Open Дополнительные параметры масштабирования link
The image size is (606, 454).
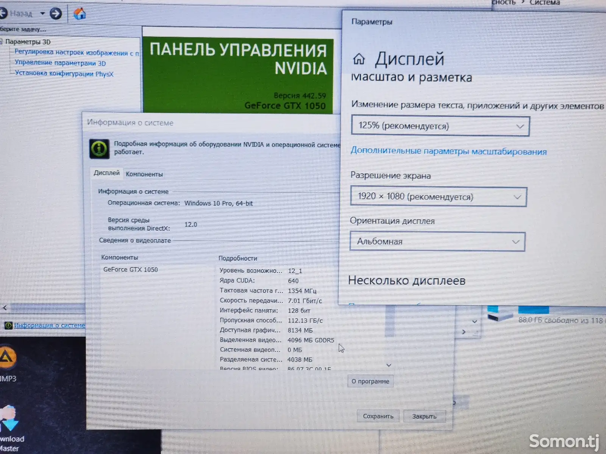pyautogui.click(x=448, y=151)
